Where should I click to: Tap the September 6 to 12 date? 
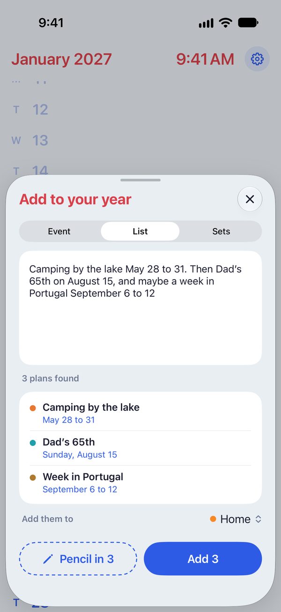point(80,490)
